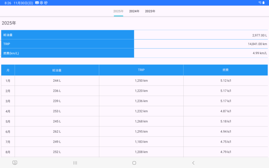Tap the 14,841.00 km TRIP total value
Viewport: 269px width, 168px height.
(257, 44)
